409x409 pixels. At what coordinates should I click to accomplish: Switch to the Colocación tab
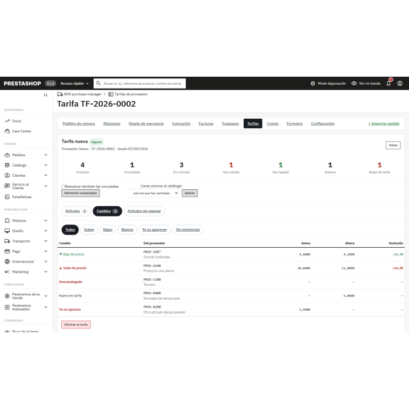pyautogui.click(x=181, y=124)
